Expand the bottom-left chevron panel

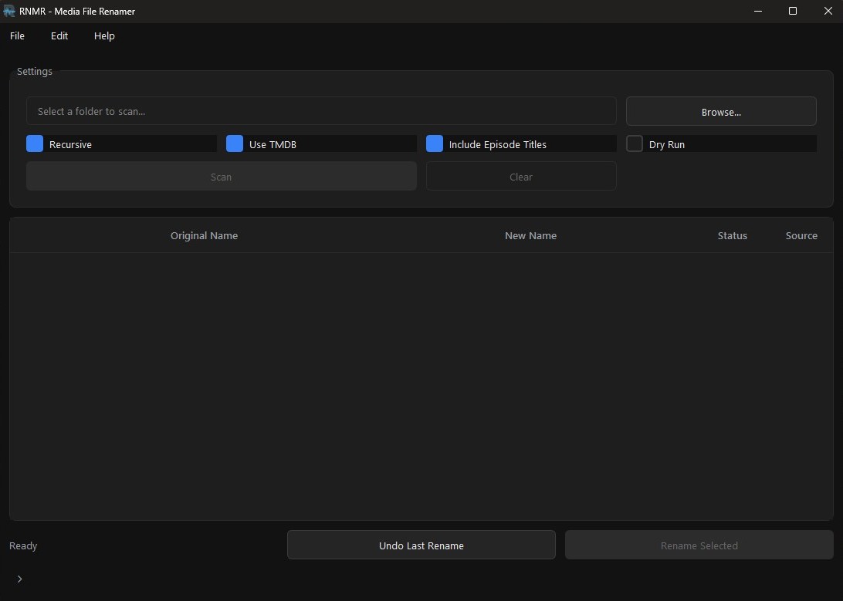pos(19,579)
